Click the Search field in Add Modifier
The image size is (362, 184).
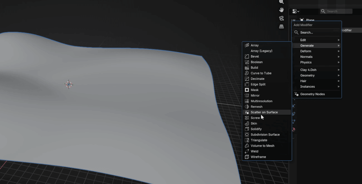(316, 33)
